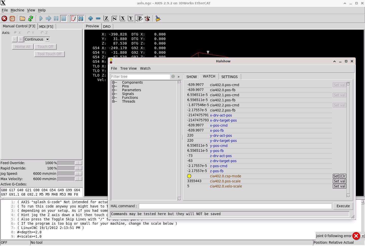Toggle optional pause M1

[81, 18]
